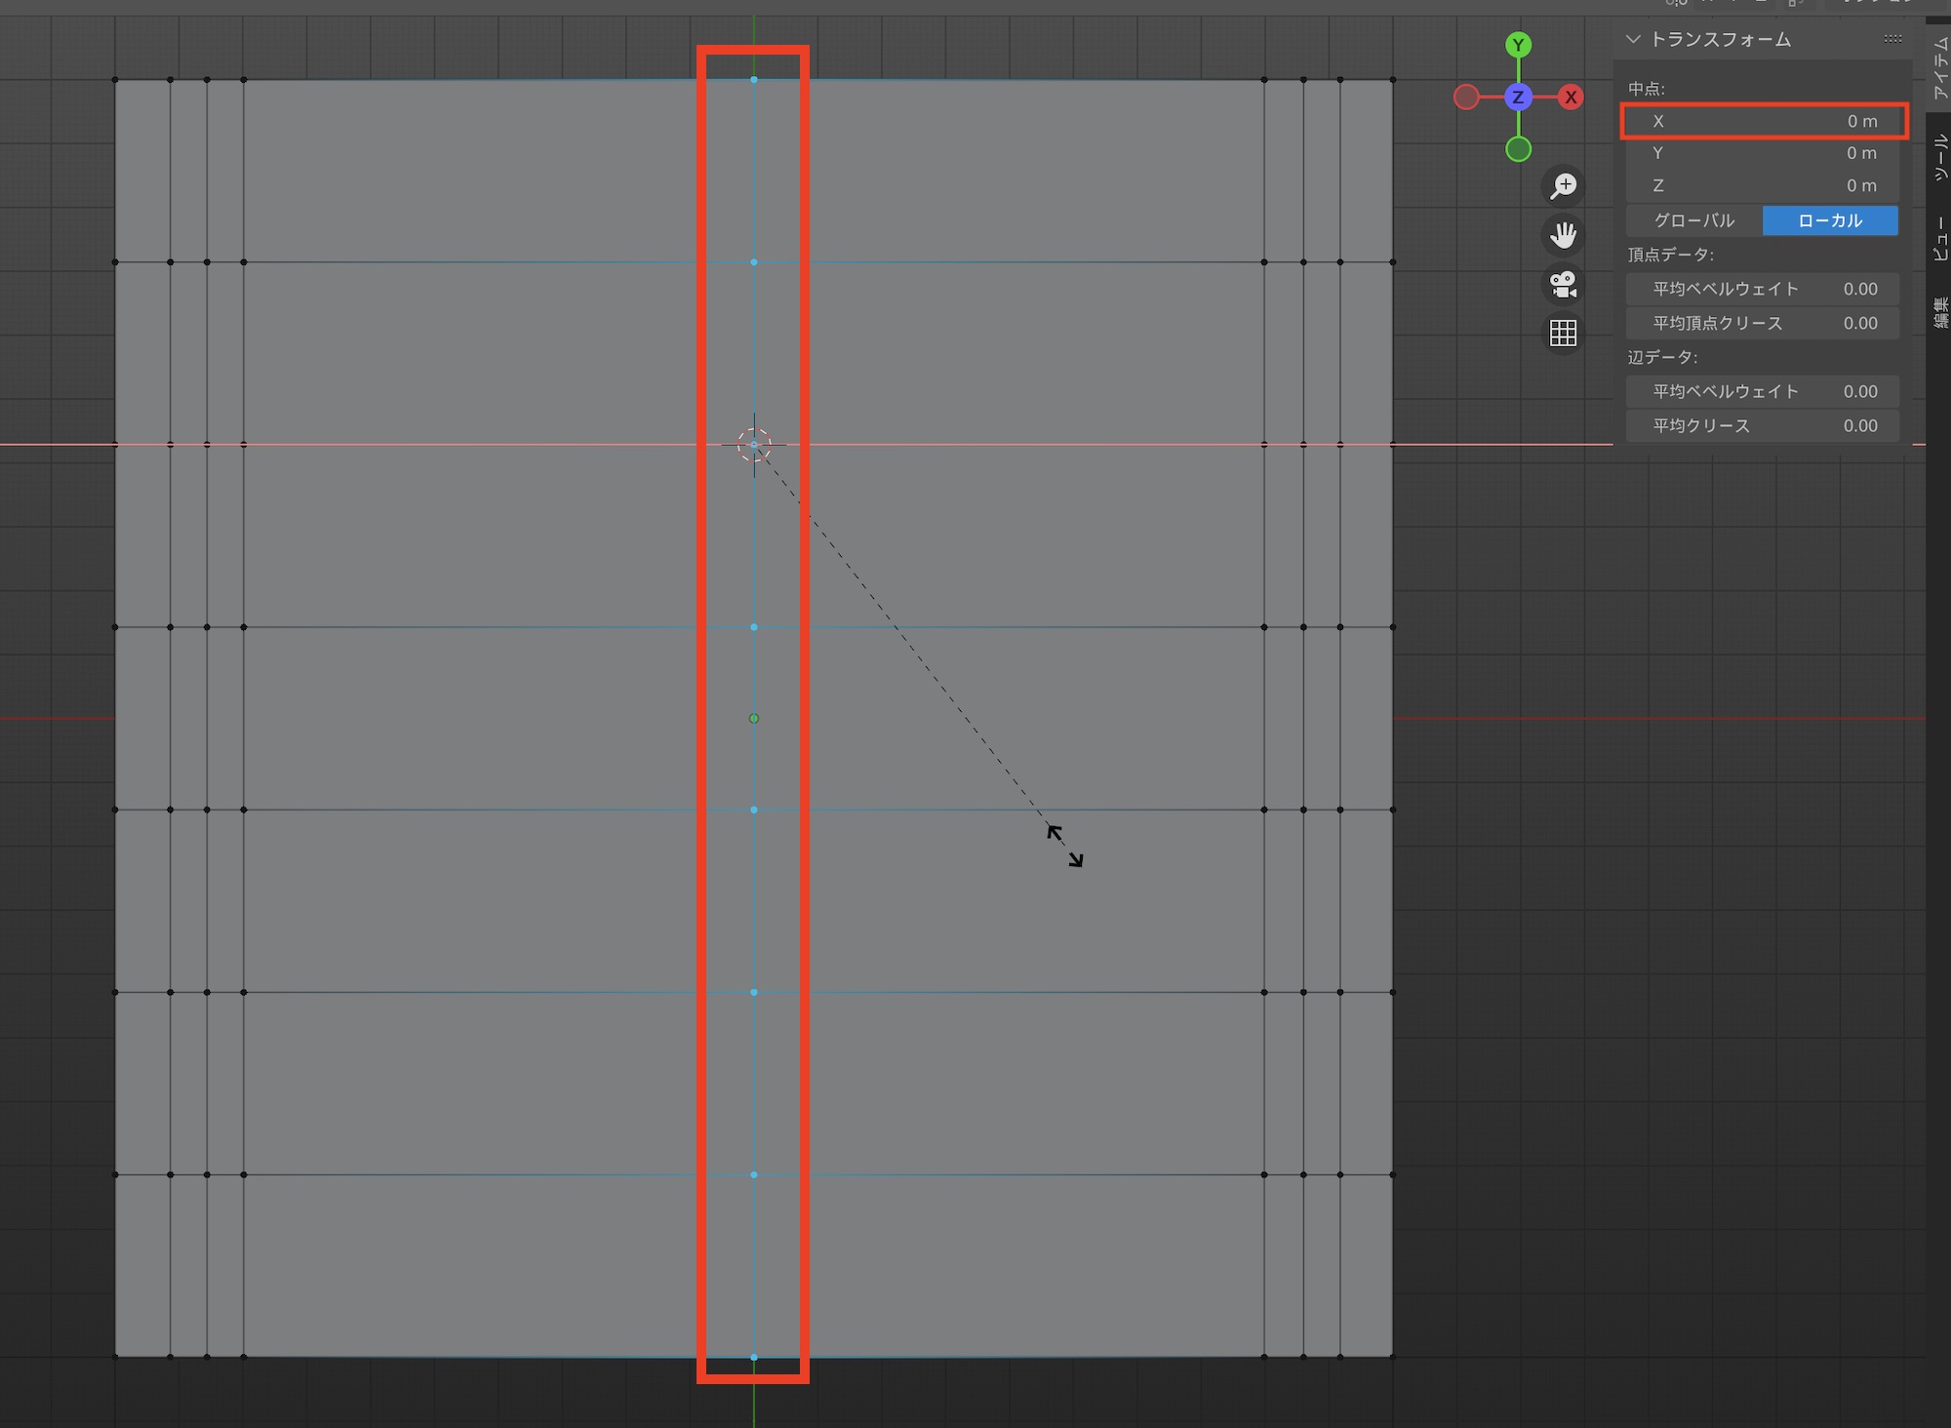Image resolution: width=1951 pixels, height=1428 pixels.
Task: Click the pan view hand icon
Action: (1564, 235)
